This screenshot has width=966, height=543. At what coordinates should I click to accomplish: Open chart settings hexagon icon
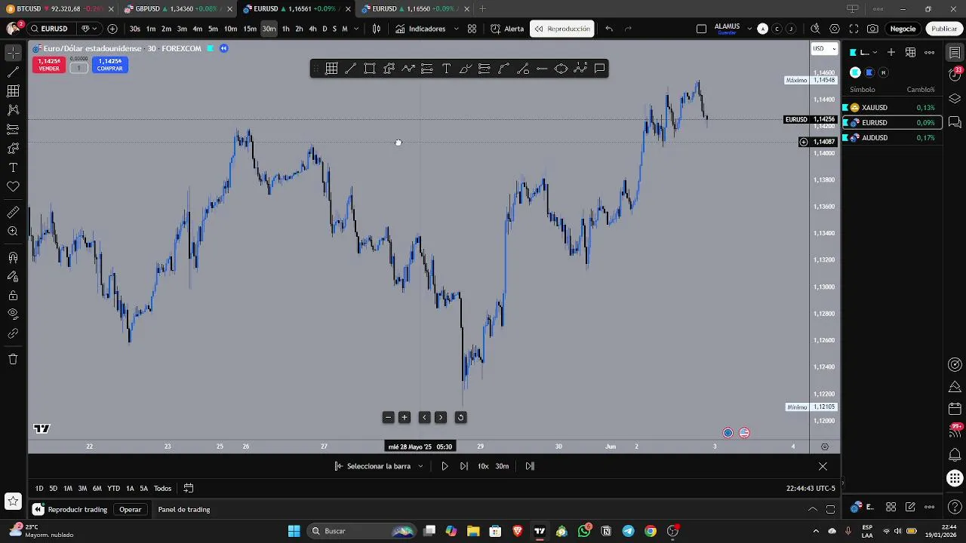pos(834,29)
